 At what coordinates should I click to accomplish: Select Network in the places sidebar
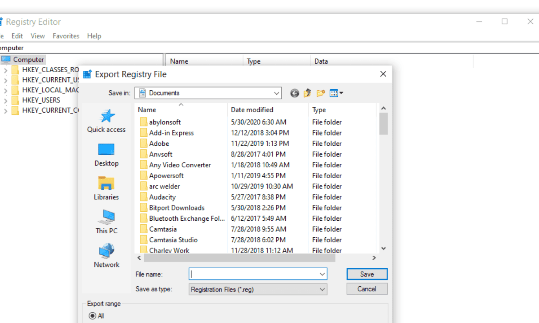106,256
